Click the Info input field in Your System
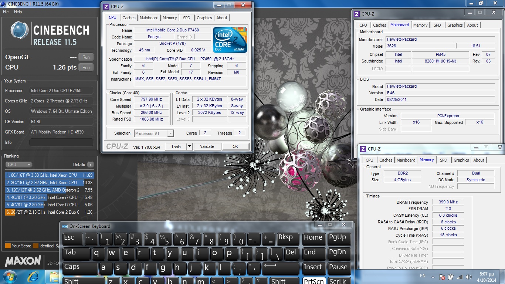 click(x=61, y=142)
